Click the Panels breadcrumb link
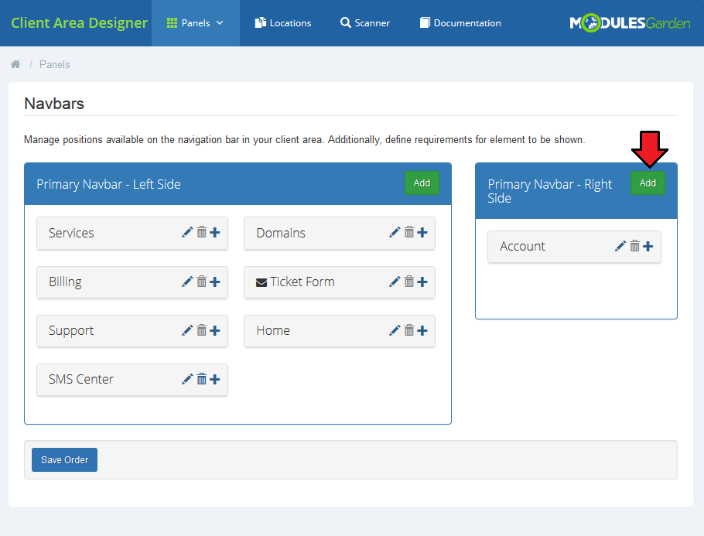 (x=55, y=65)
